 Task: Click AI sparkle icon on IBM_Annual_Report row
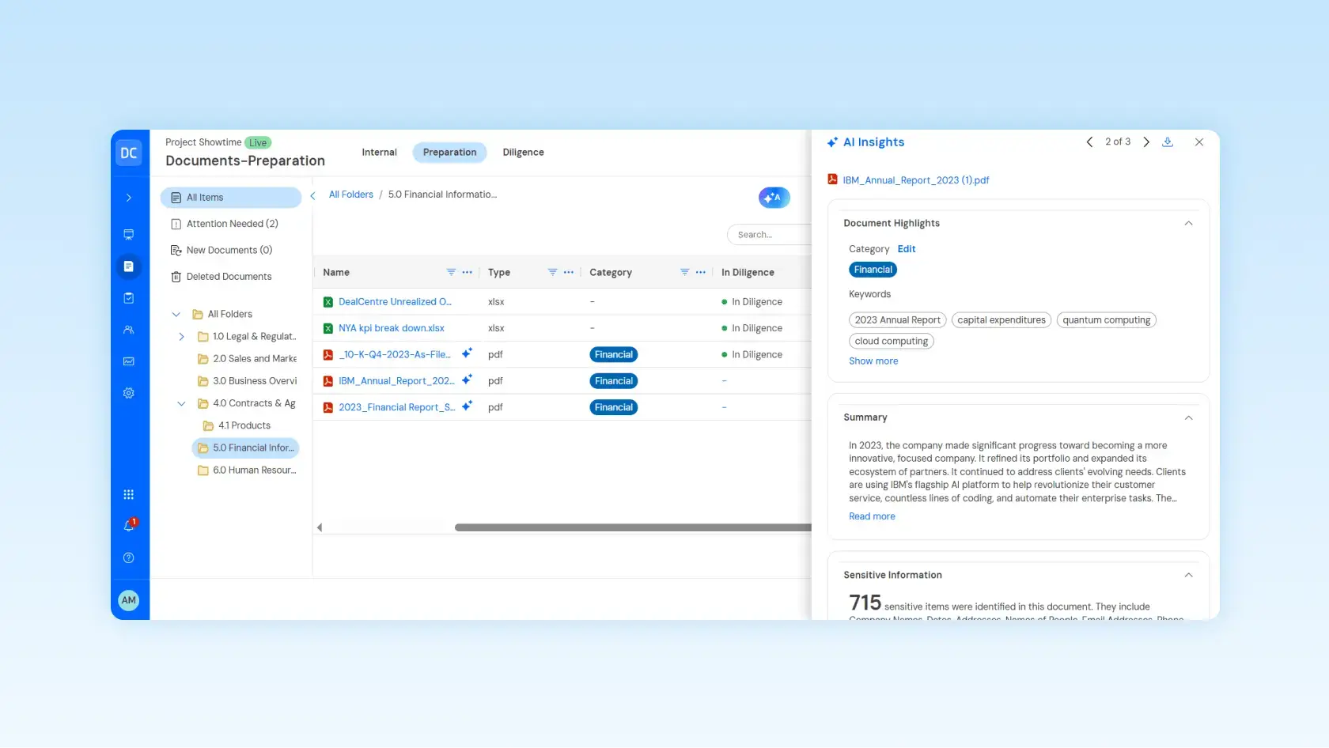[x=468, y=380]
